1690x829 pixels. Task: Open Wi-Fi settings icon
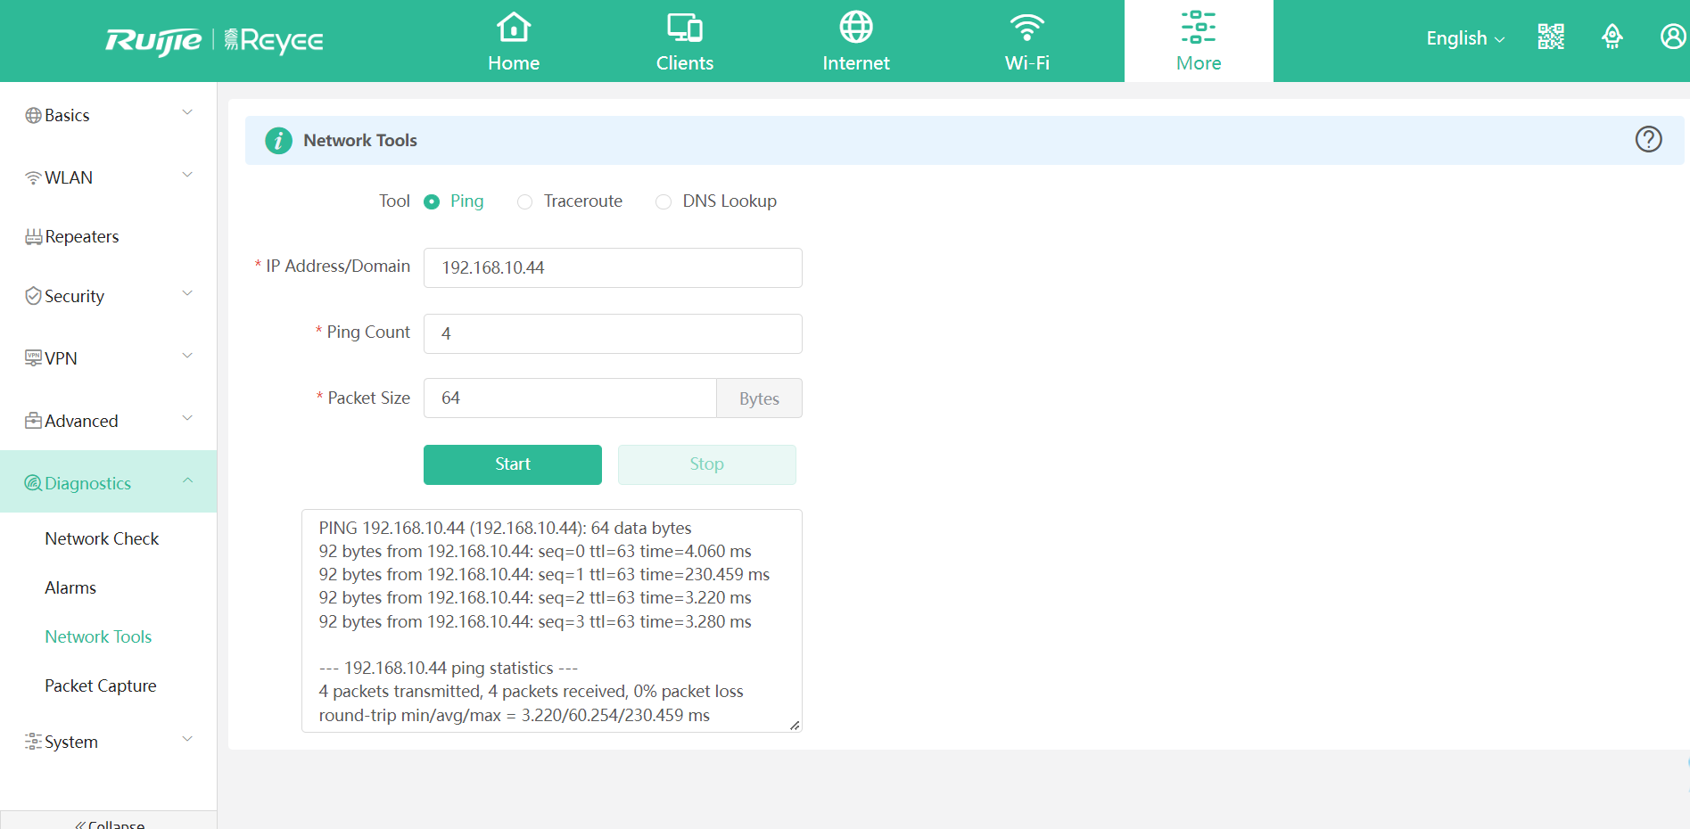point(1026,28)
